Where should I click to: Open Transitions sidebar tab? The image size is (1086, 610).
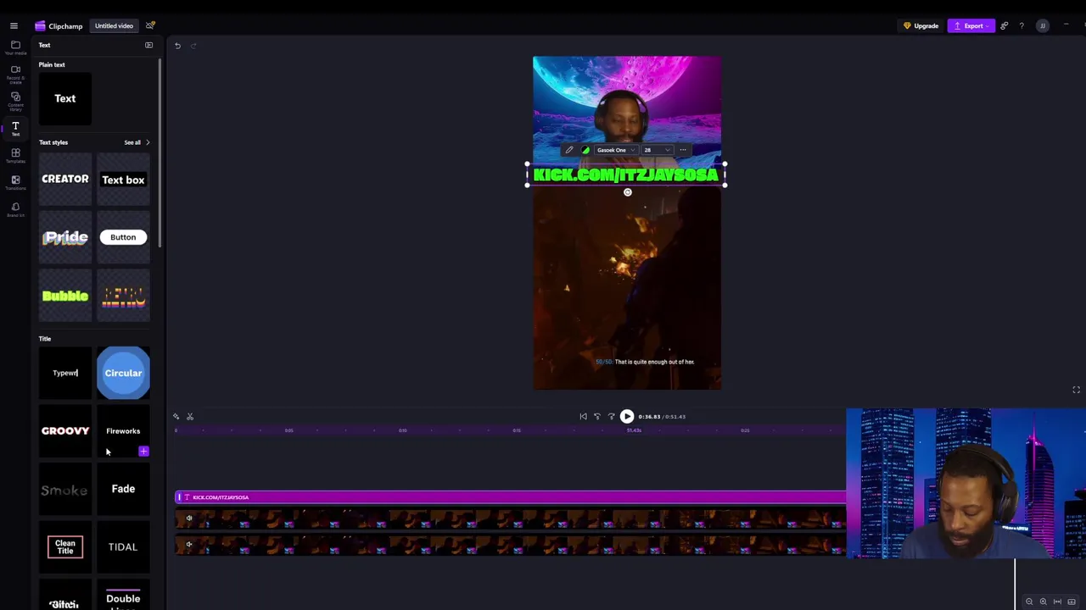click(x=15, y=183)
